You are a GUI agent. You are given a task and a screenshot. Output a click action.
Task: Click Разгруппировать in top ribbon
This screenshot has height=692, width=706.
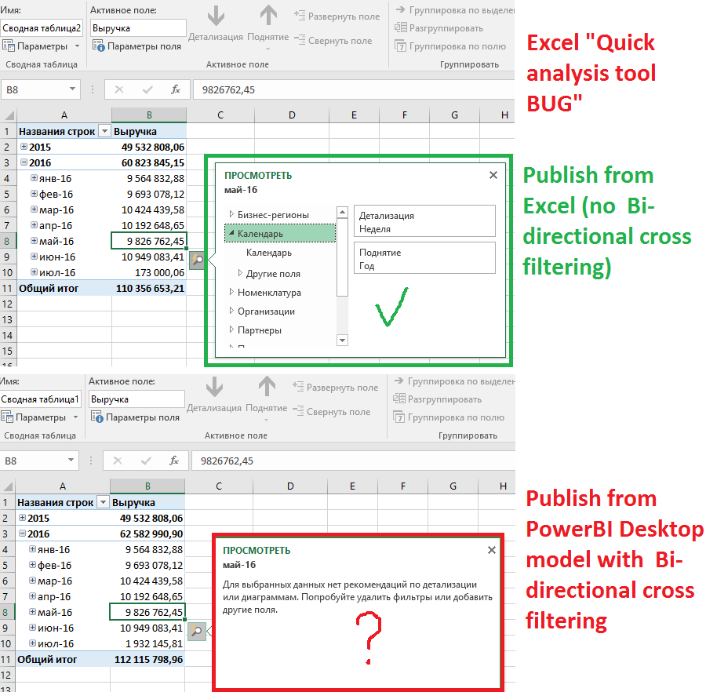(439, 28)
